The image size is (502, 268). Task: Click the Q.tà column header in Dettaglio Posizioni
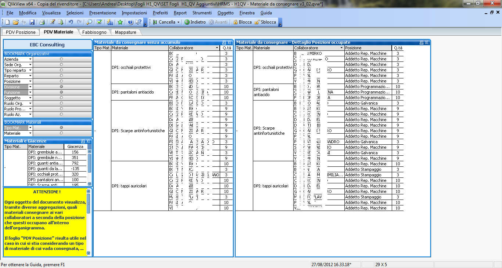pos(398,48)
